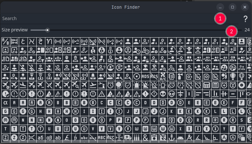Choose the airplane with magnifier icon

[75, 85]
